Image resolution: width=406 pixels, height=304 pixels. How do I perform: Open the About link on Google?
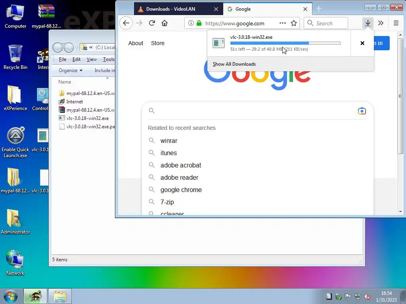(136, 43)
